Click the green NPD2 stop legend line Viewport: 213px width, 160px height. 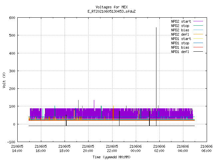coord(198,26)
